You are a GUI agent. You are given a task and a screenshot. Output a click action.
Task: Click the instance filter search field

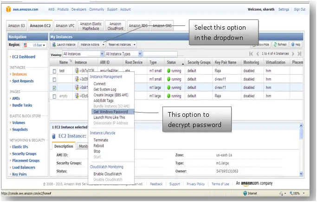coord(160,54)
